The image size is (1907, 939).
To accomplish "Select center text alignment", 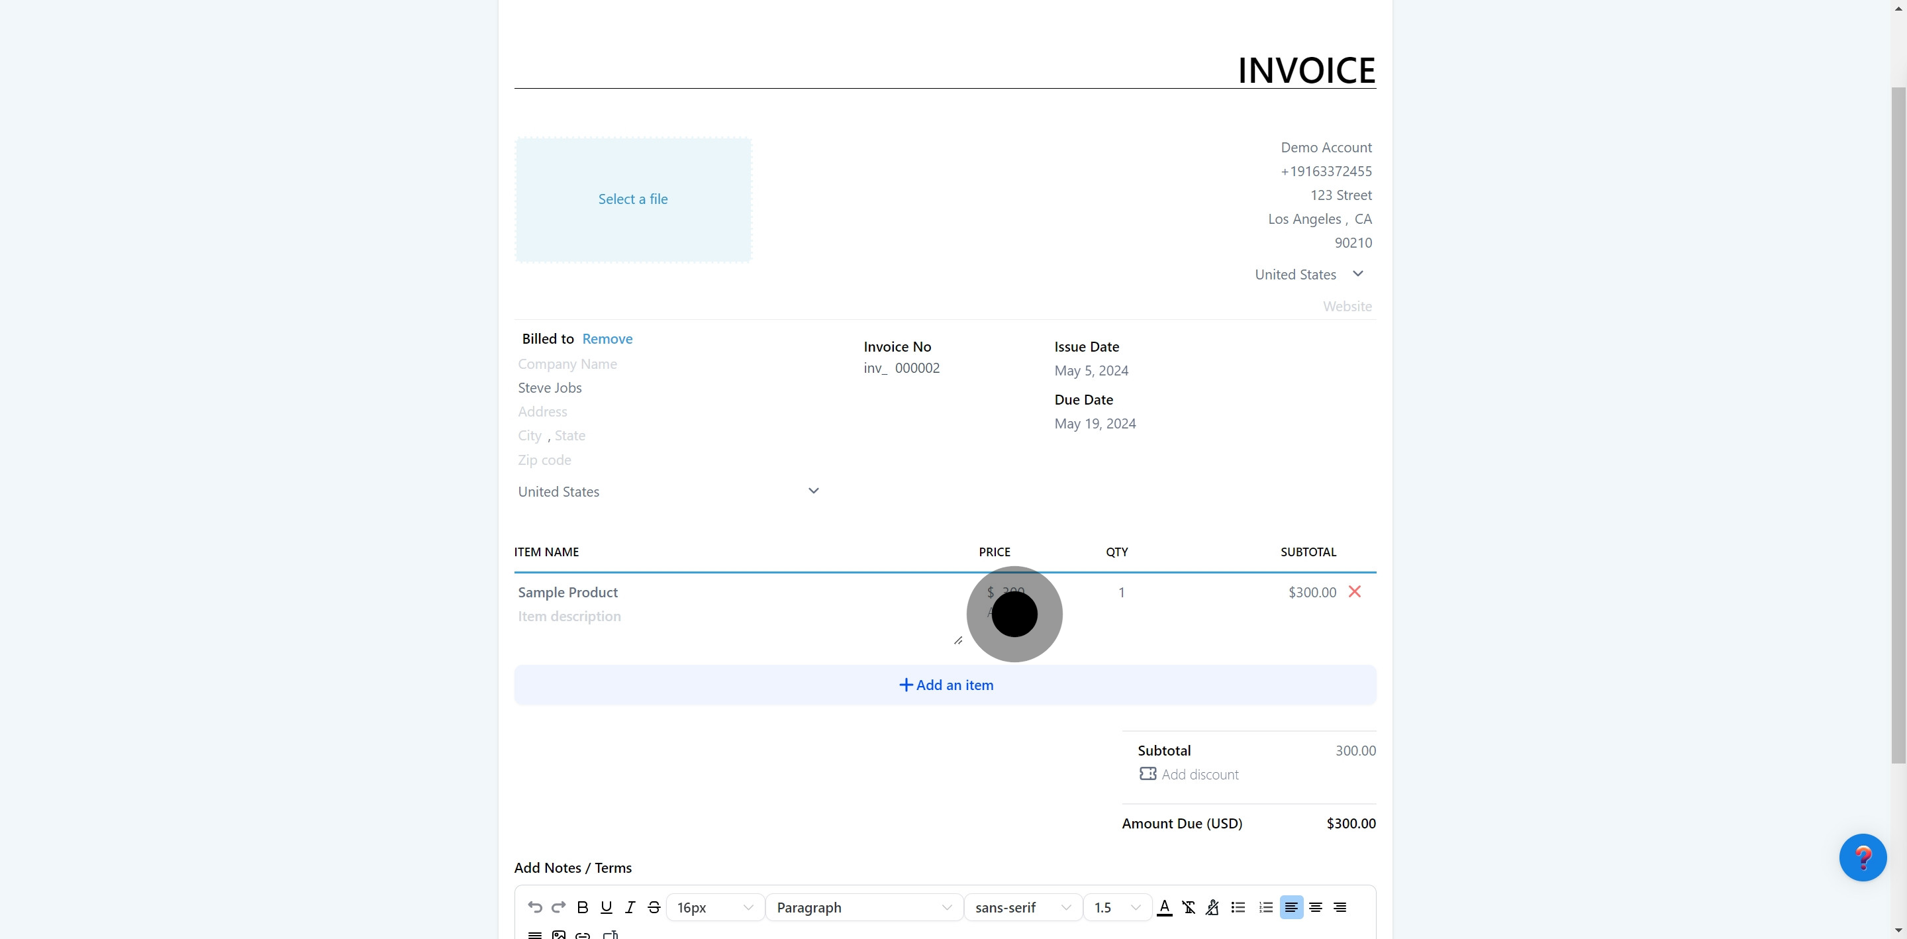I will coord(1316,907).
